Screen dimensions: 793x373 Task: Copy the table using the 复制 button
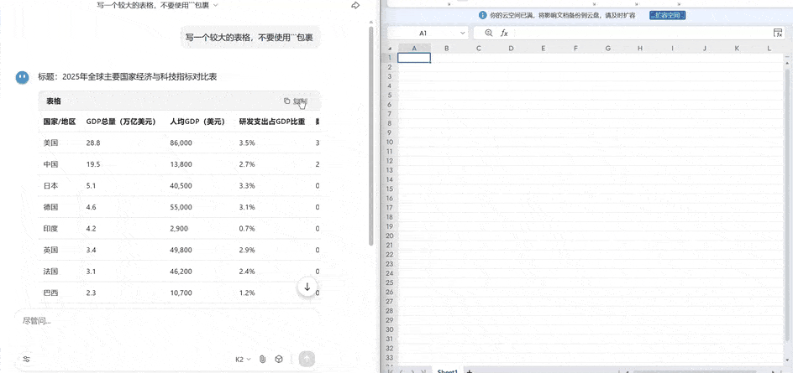click(x=296, y=101)
